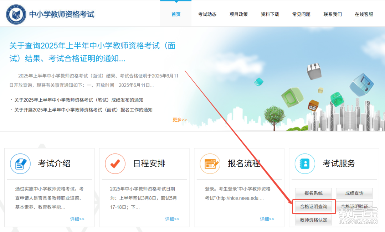Click the 报名流程 form icon

210,164
